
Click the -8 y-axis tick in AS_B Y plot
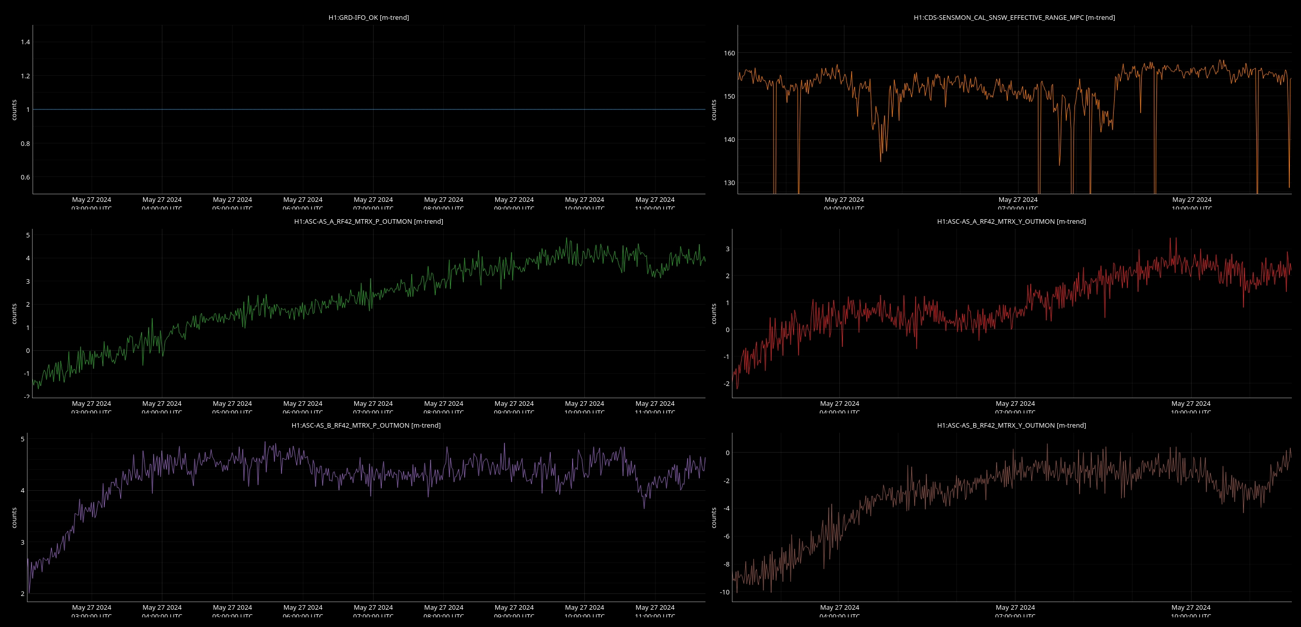click(726, 564)
